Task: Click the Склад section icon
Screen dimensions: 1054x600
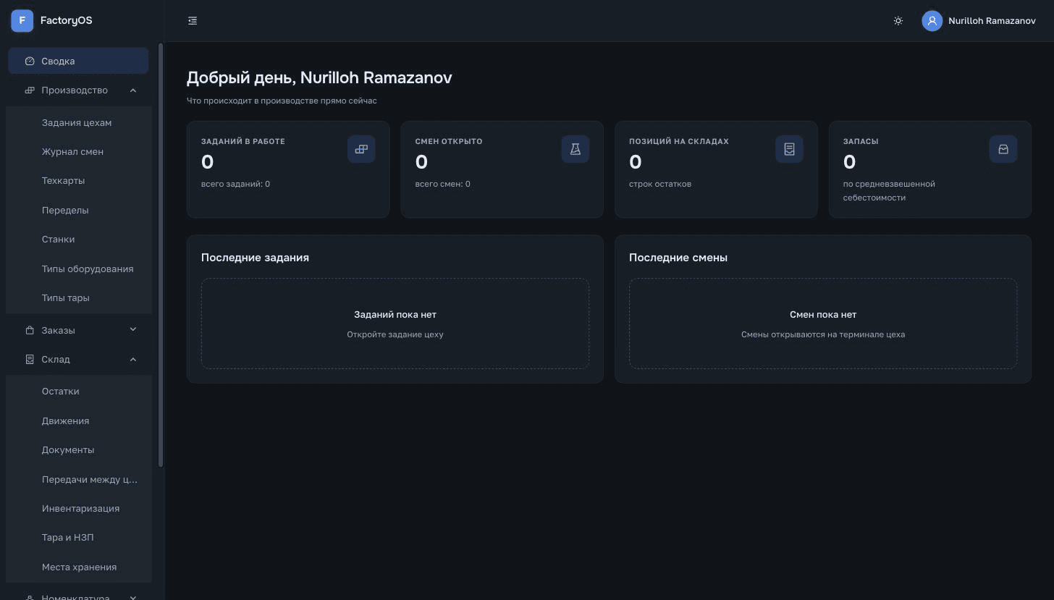Action: click(x=30, y=359)
